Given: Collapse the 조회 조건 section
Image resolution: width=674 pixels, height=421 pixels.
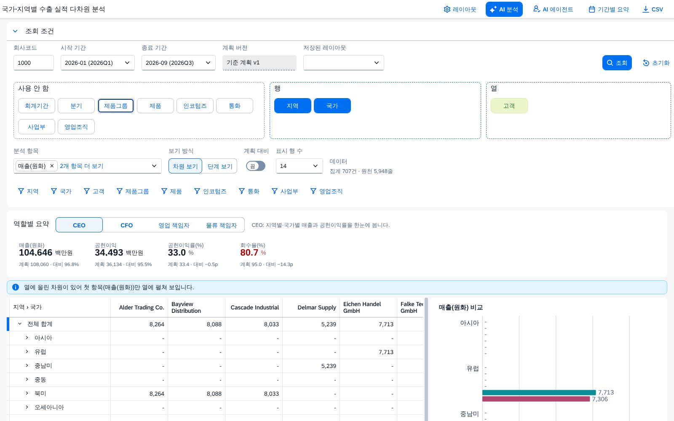Looking at the screenshot, I should pos(15,31).
